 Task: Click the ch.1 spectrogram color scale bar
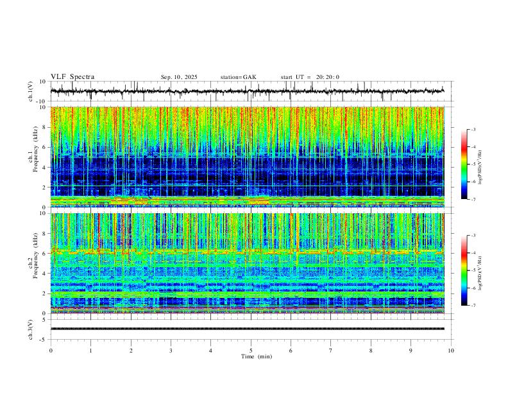(x=464, y=164)
